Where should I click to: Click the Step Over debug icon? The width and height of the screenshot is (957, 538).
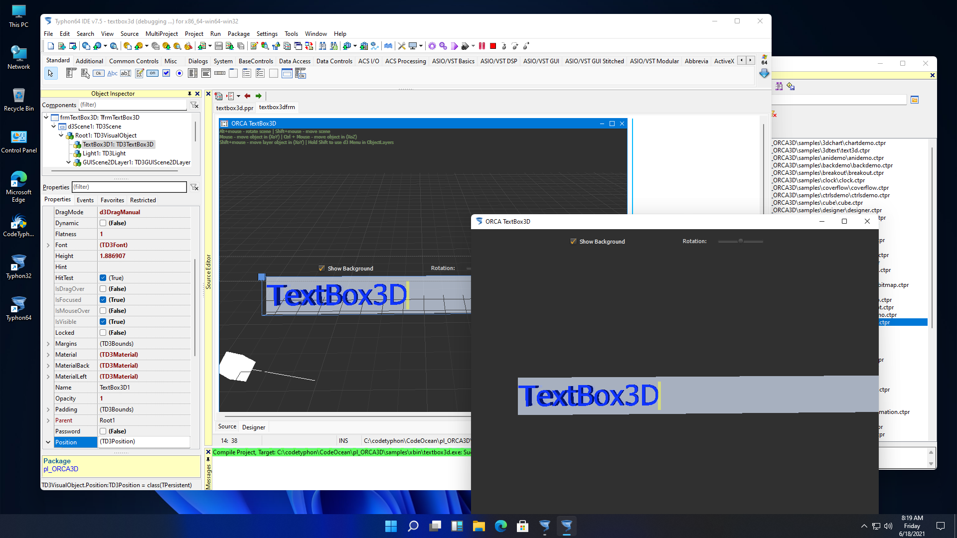pyautogui.click(x=515, y=46)
